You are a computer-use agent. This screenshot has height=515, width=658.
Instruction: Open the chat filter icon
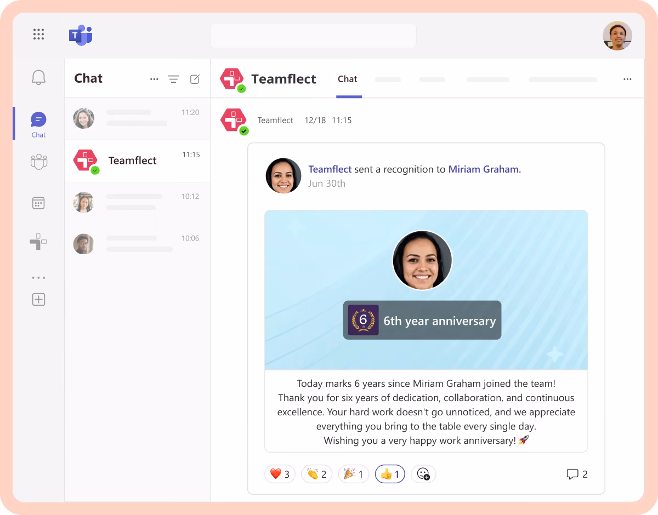tap(173, 79)
